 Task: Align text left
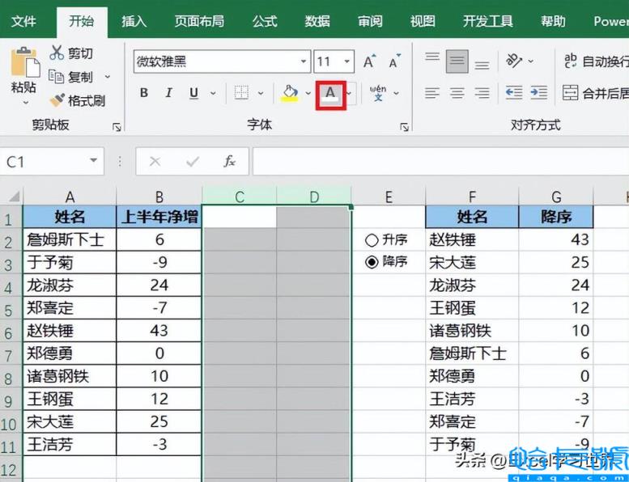[x=432, y=93]
